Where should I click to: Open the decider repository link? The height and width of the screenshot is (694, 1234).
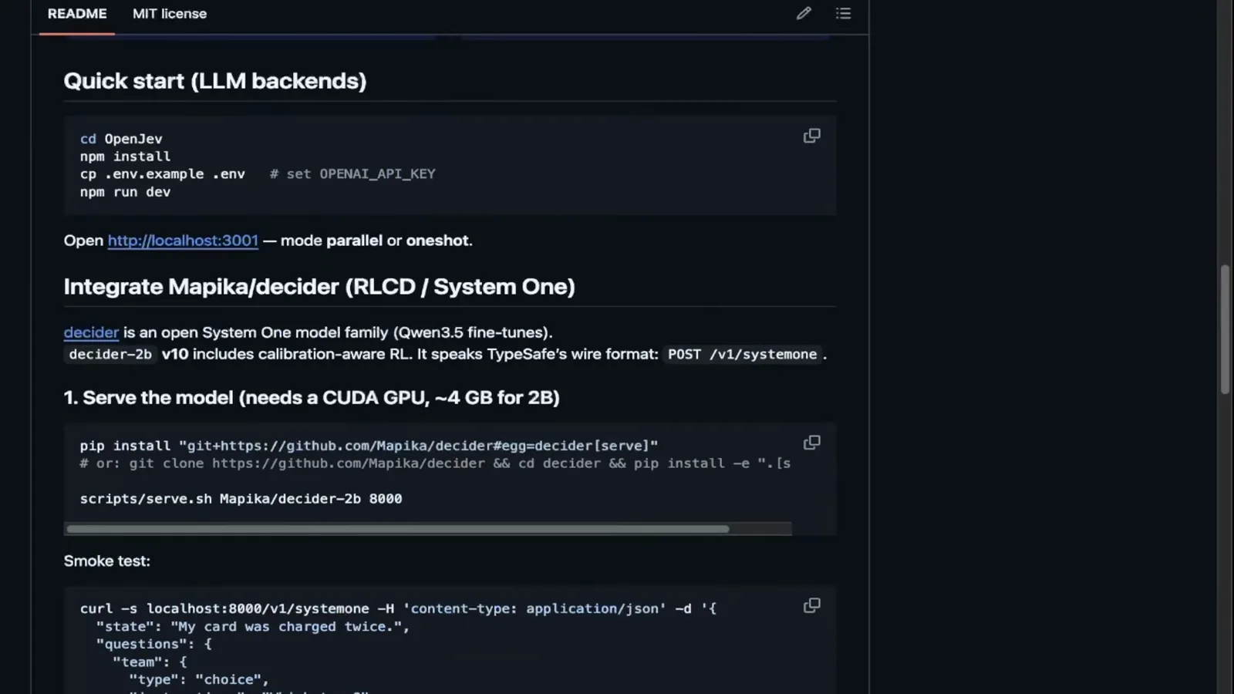(91, 332)
